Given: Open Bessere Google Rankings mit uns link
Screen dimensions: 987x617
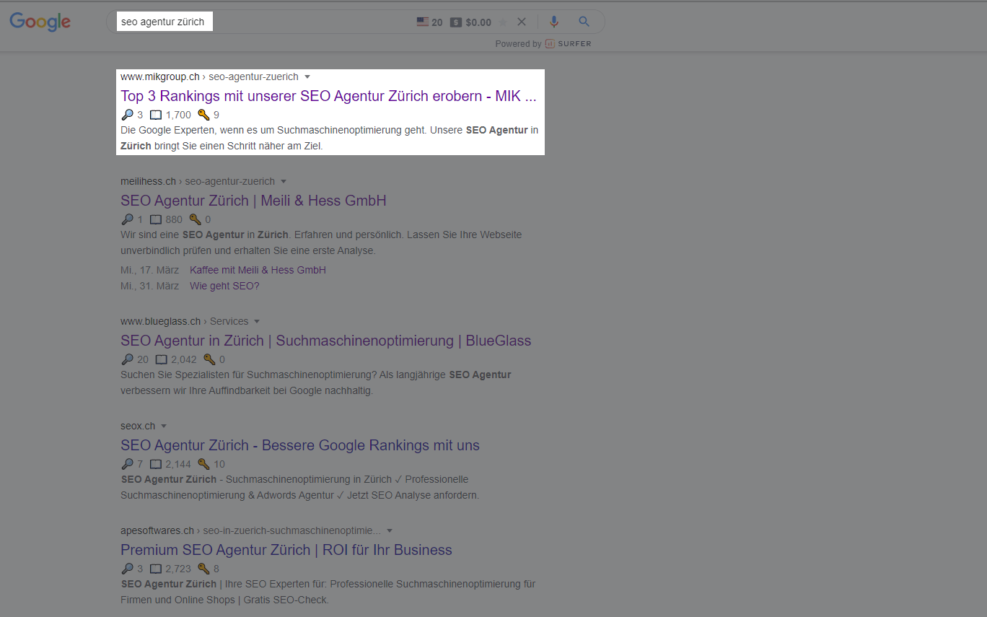Looking at the screenshot, I should 300,445.
